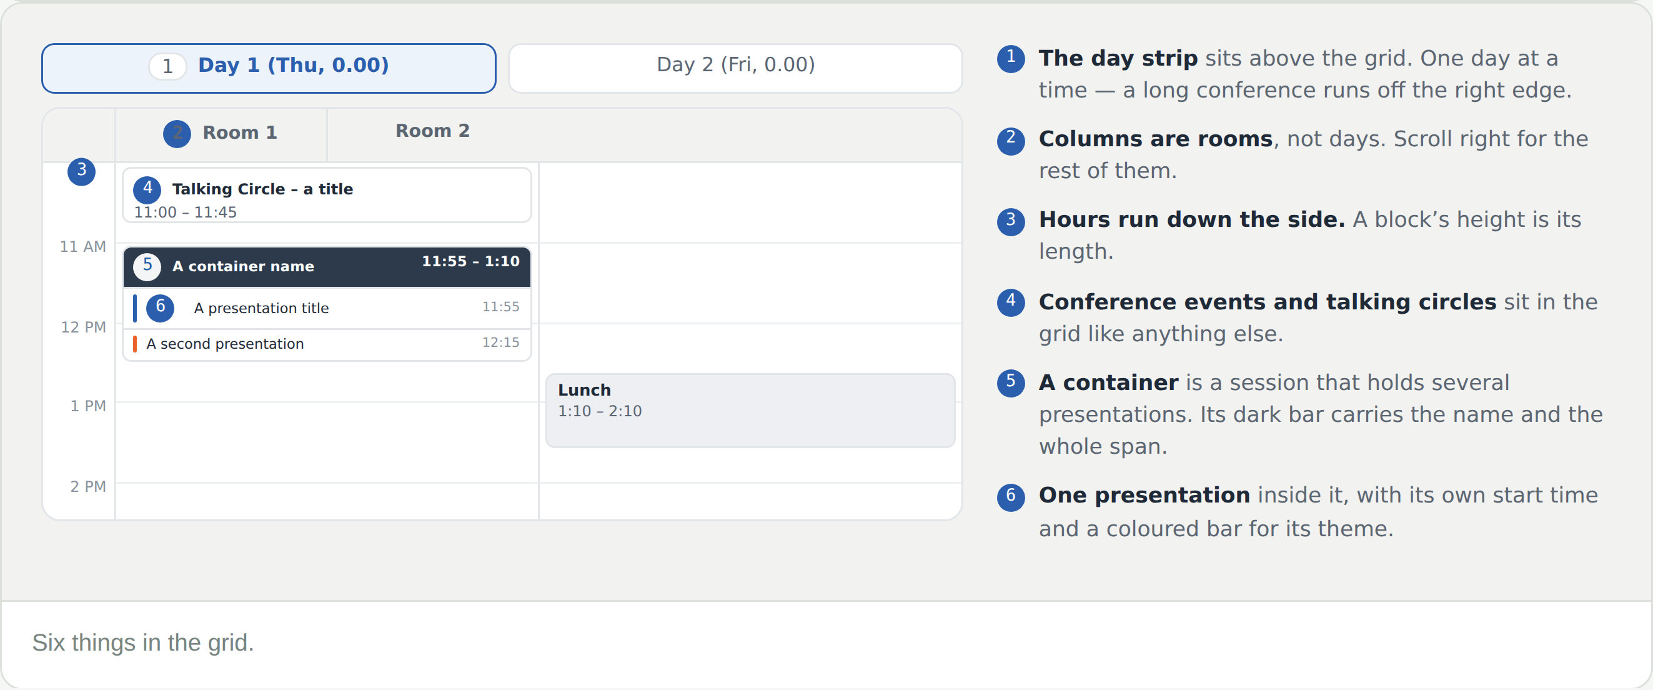Screen dimensions: 1653x690
Task: Open the Lunch 1:10 – 2:10 block
Action: coord(750,411)
